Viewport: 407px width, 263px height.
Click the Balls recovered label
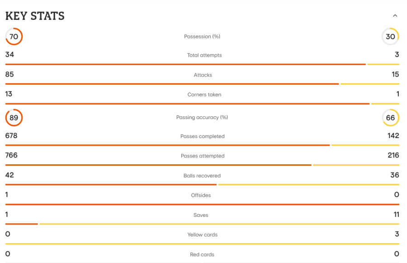202,176
